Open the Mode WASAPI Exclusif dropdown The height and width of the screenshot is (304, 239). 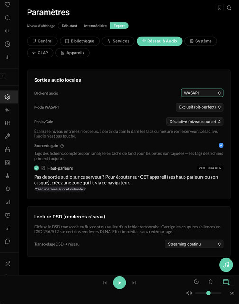[200, 107]
